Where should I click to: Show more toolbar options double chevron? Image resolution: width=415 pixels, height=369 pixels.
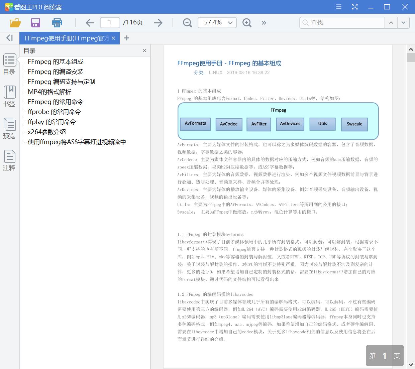click(264, 23)
